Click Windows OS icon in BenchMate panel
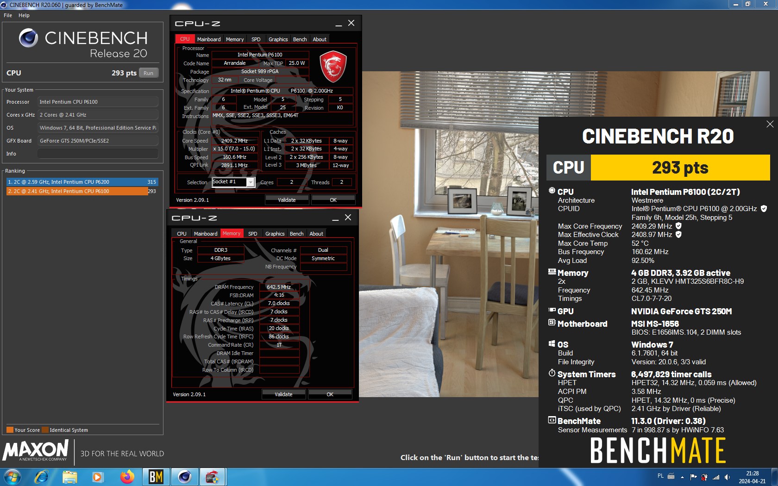Viewport: 778px width, 486px height. (x=552, y=344)
